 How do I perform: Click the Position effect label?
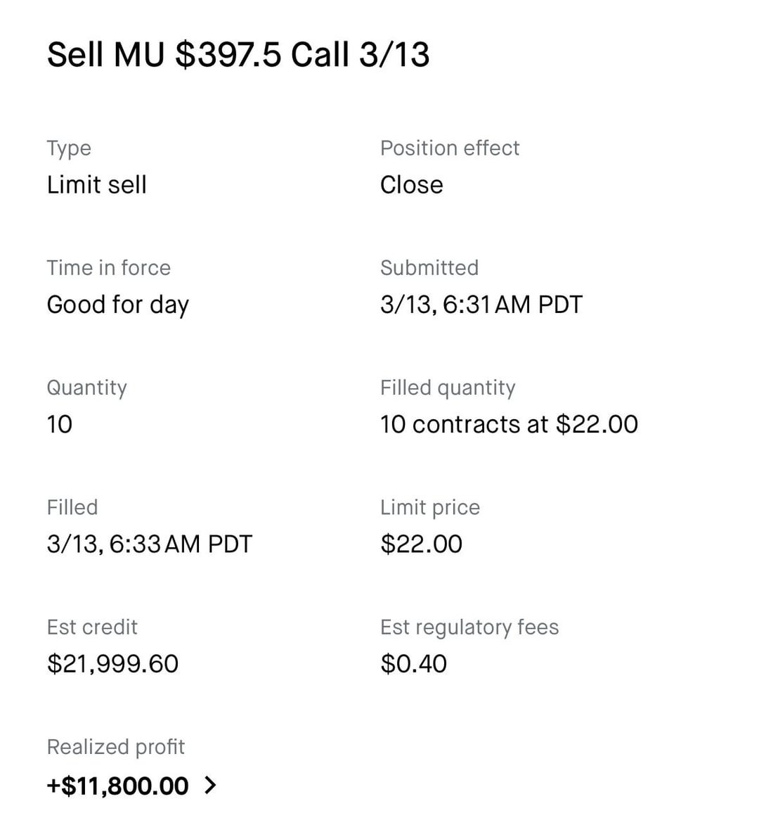point(449,148)
